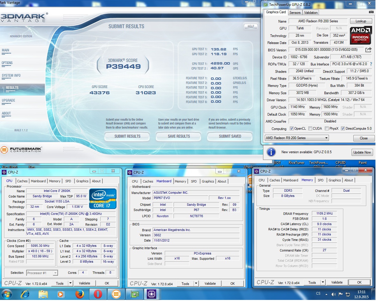Select OPTIONS in 3DMark sidebar
Screen dimensions: 376x302
tap(7, 63)
